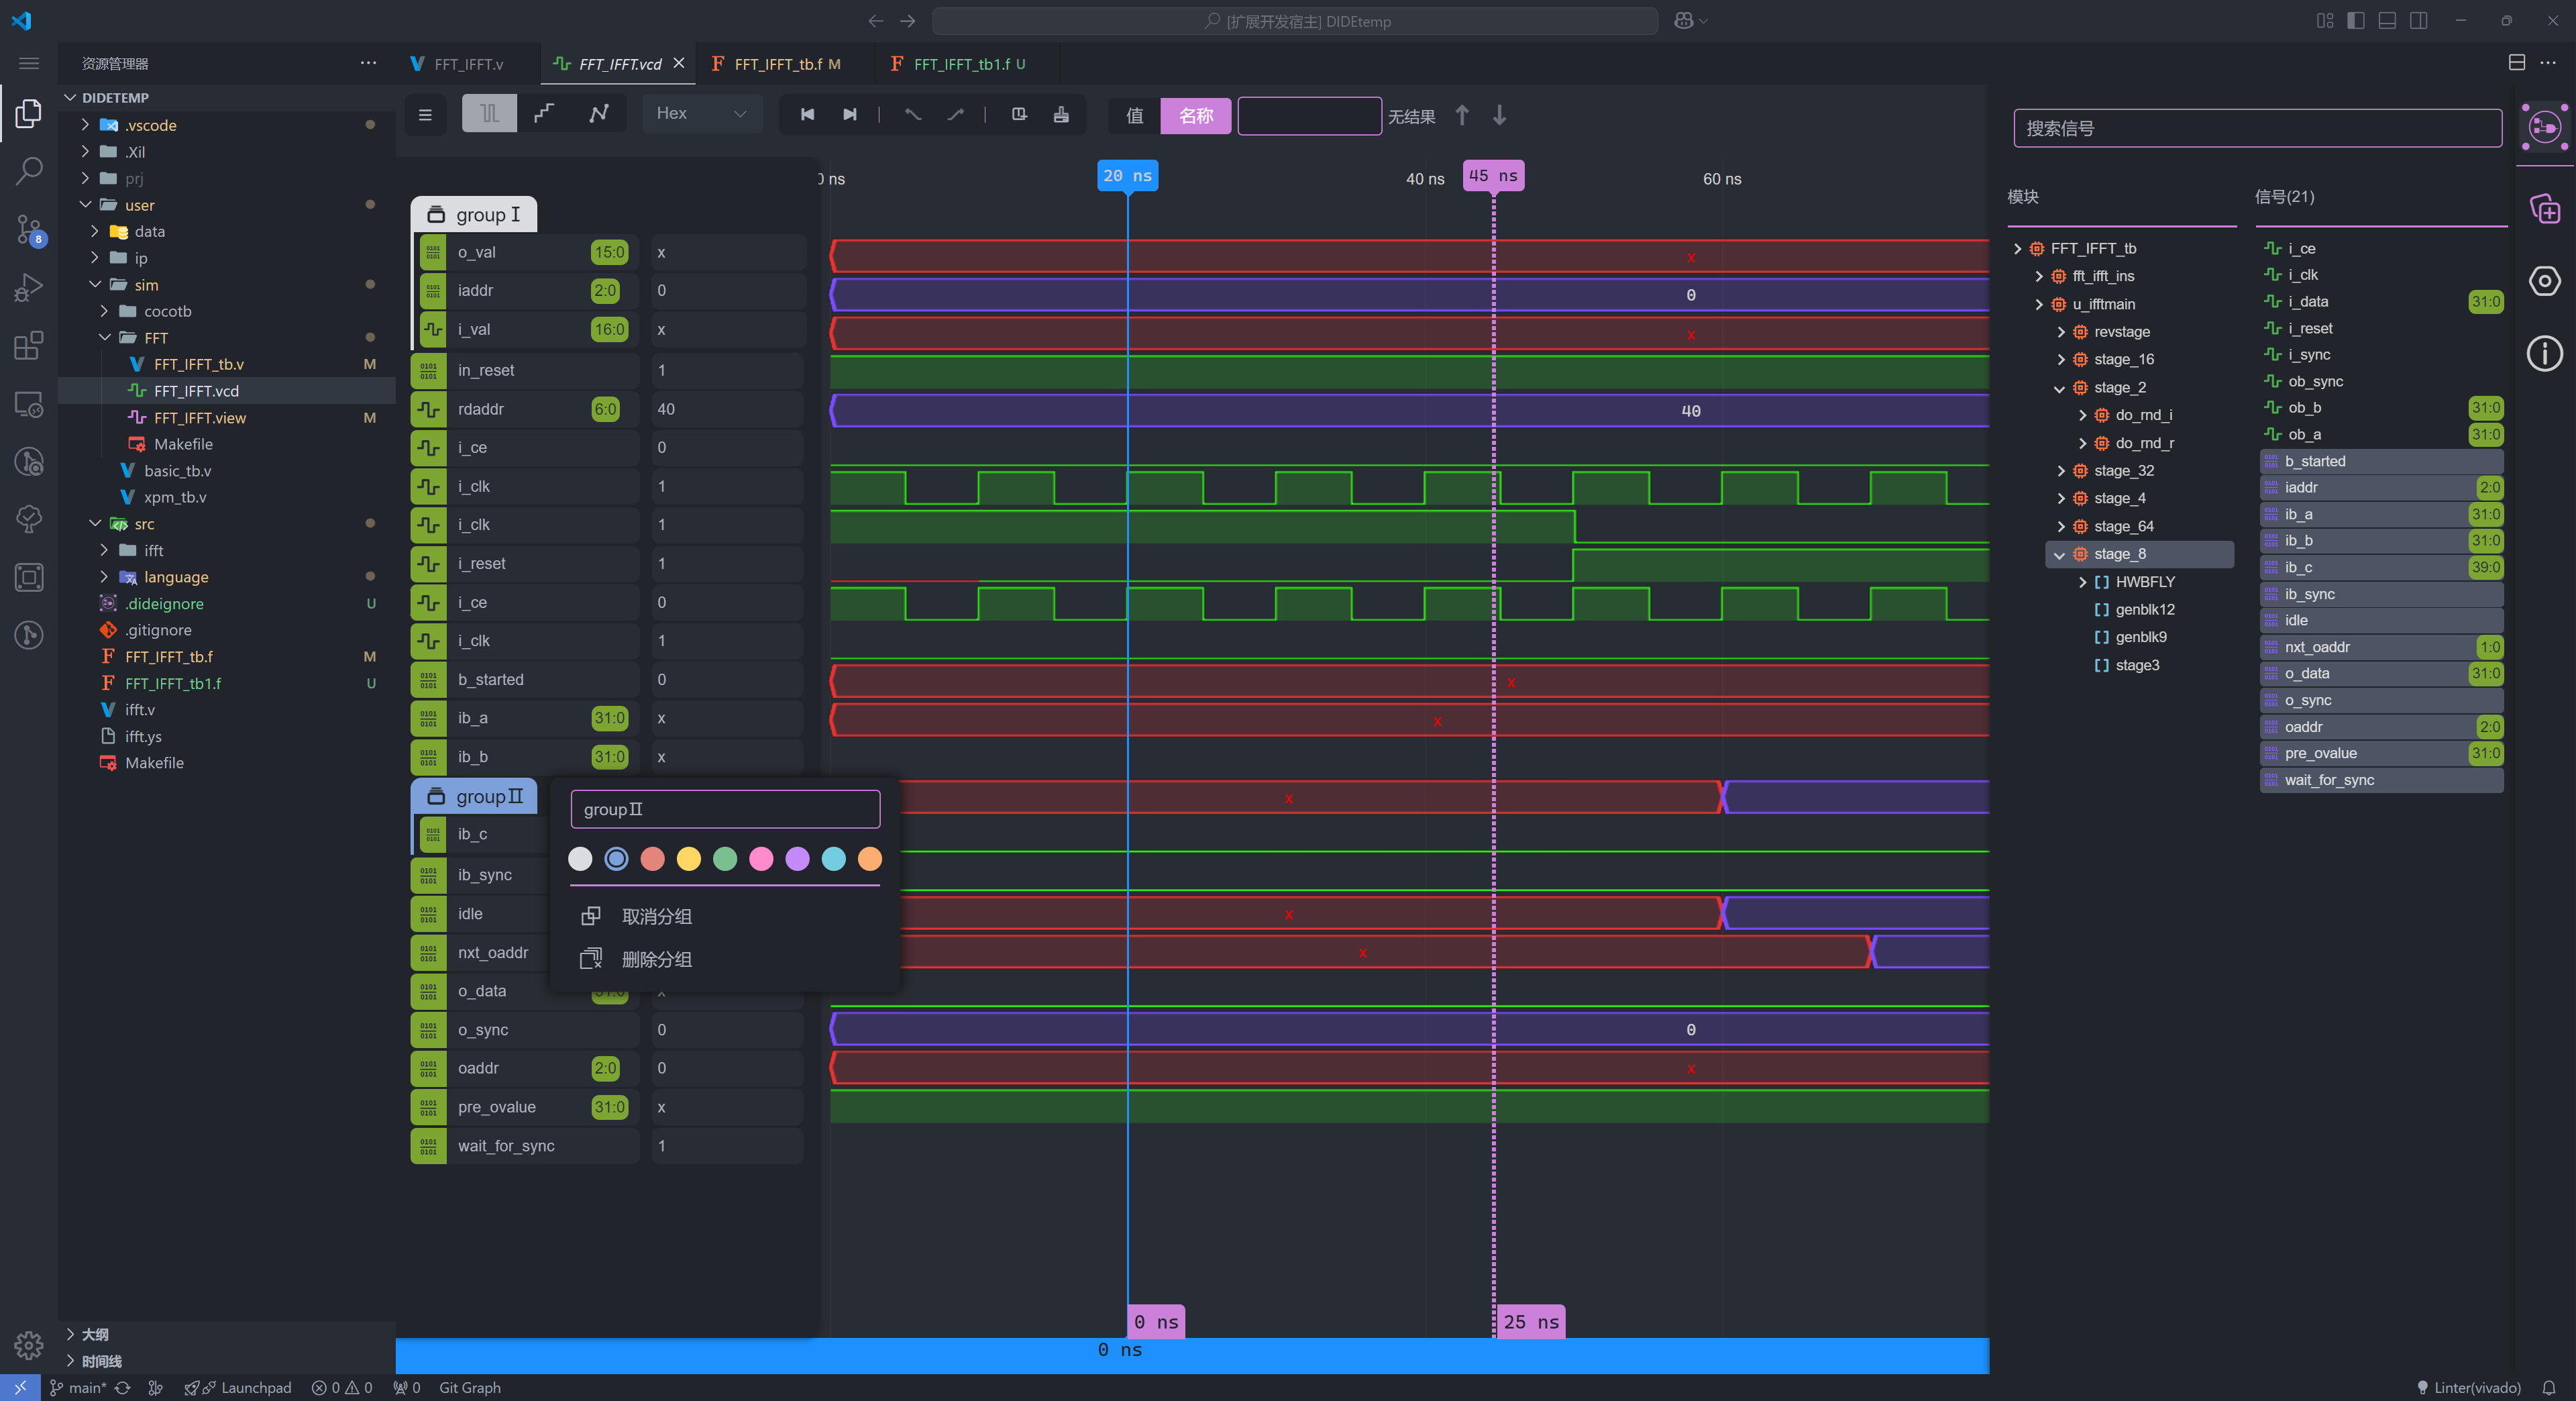Screen dimensions: 2576x1401
Task: Collapse the stage_8 module node
Action: pos(2060,554)
